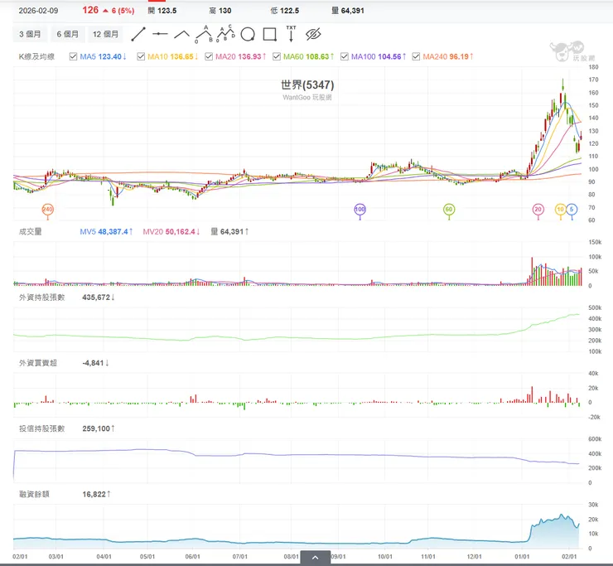Click the 世界(5347) chart title
Screen dimensions: 613x566
[307, 85]
